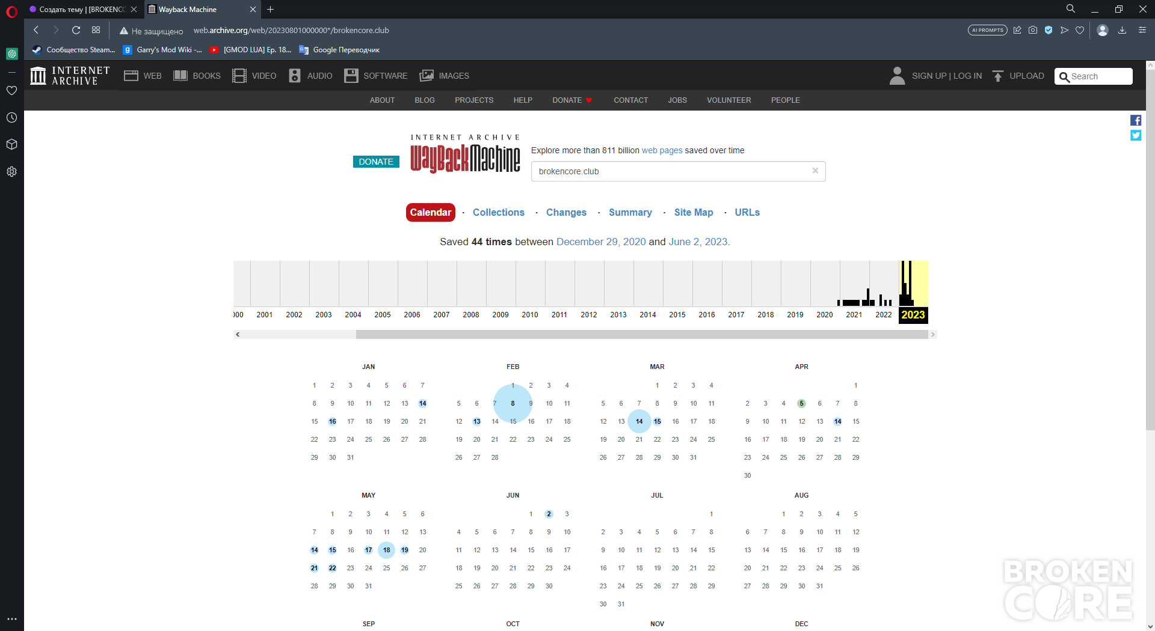This screenshot has height=631, width=1155.
Task: Click the timeline horizontal scrollbar thumb
Action: tap(642, 335)
